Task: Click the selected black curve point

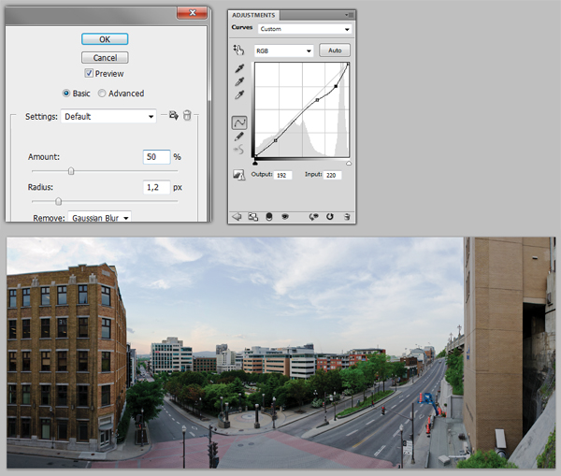Action: [336, 86]
